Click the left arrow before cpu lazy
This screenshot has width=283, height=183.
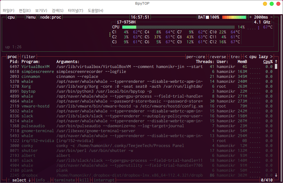tap(246, 57)
